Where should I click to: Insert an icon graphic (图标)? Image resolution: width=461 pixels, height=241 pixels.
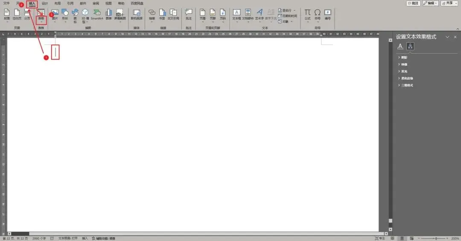pos(75,16)
